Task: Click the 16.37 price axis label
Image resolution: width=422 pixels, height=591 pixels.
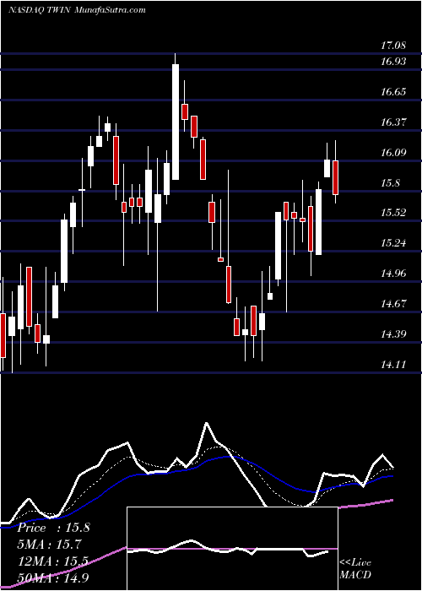Action: [393, 122]
